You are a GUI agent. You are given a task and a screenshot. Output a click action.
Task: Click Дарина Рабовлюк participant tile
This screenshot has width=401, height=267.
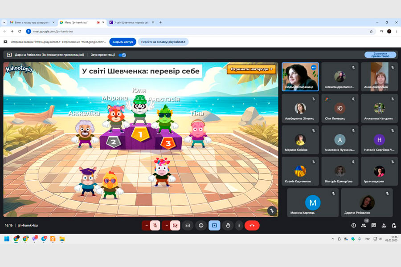tap(367, 202)
